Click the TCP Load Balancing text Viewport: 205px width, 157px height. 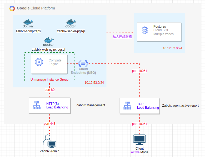click(x=148, y=106)
